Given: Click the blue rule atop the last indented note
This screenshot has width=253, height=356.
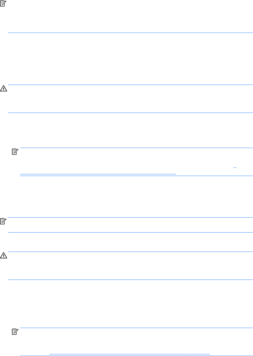Looking at the screenshot, I should coord(137,328).
